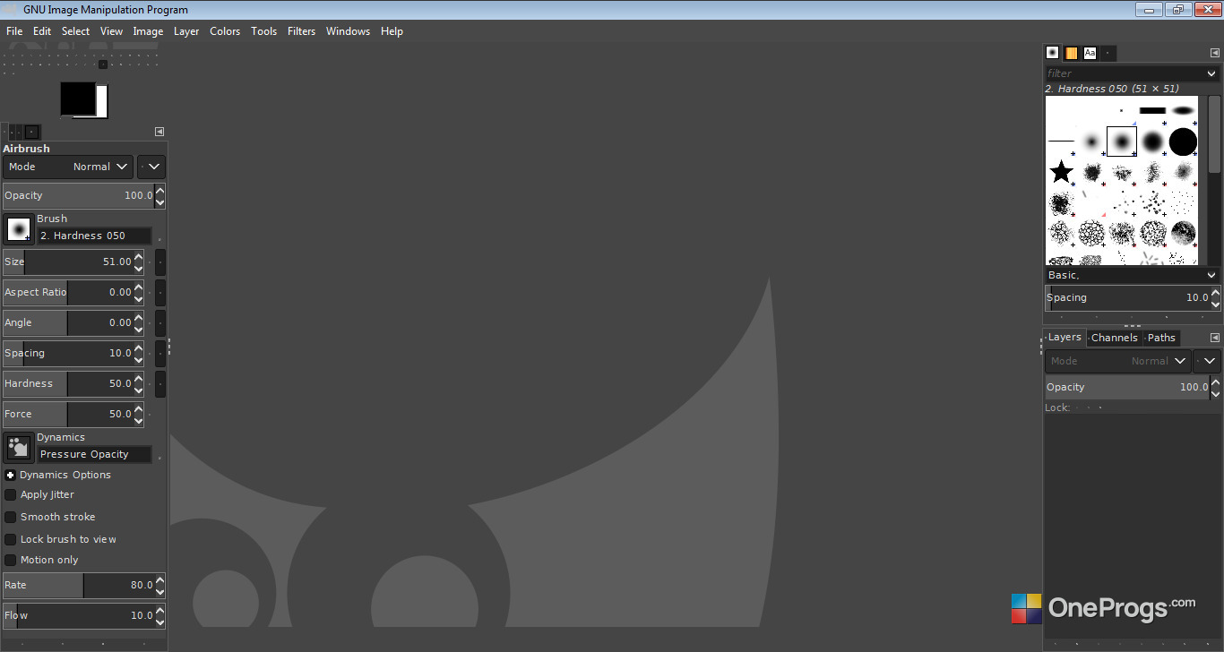Select the black rectangular block brush thumbnail
The height and width of the screenshot is (652, 1224).
[x=1152, y=111]
